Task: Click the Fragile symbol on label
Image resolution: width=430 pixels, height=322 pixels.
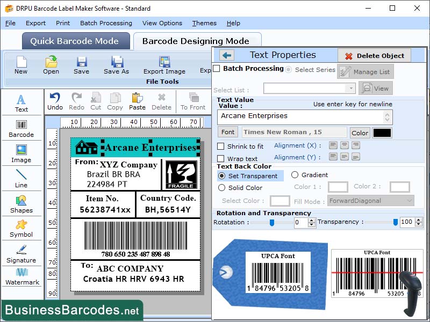Action: click(x=181, y=175)
